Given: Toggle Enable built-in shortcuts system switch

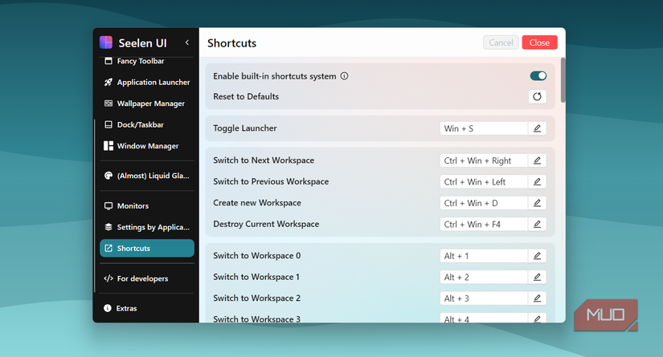Looking at the screenshot, I should click(x=538, y=76).
